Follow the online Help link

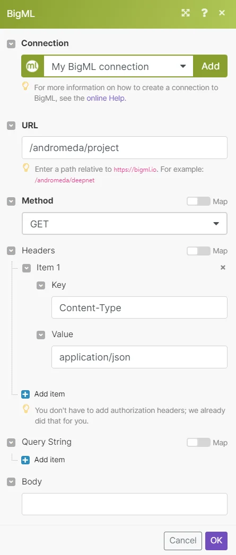106,98
